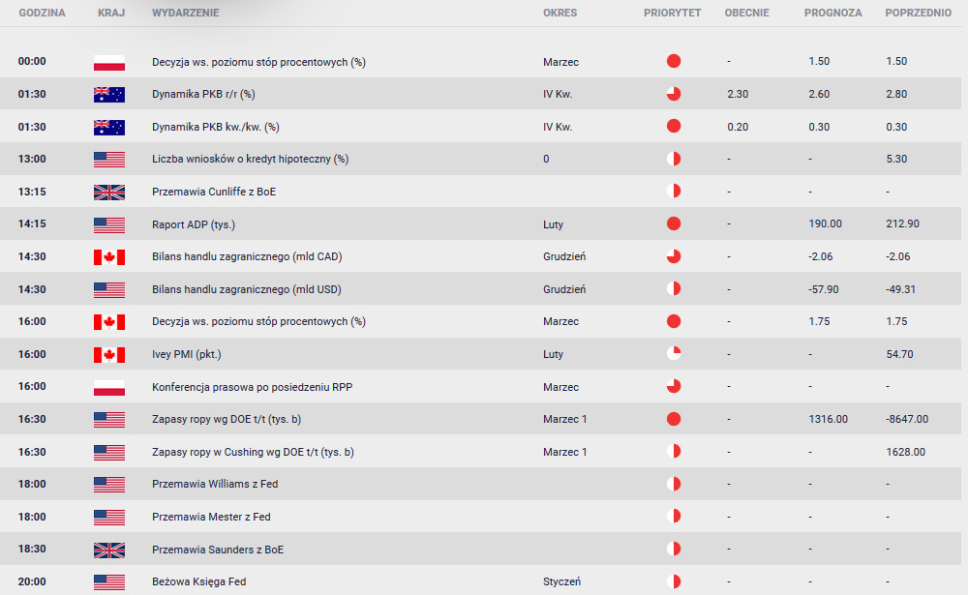This screenshot has width=968, height=595.
Task: Click the US flag beside Zapasy ropy w Cushing
Action: pyautogui.click(x=109, y=452)
